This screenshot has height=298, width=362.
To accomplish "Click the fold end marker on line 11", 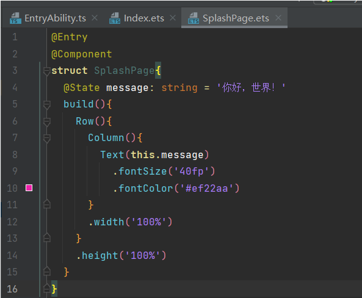I will point(46,204).
